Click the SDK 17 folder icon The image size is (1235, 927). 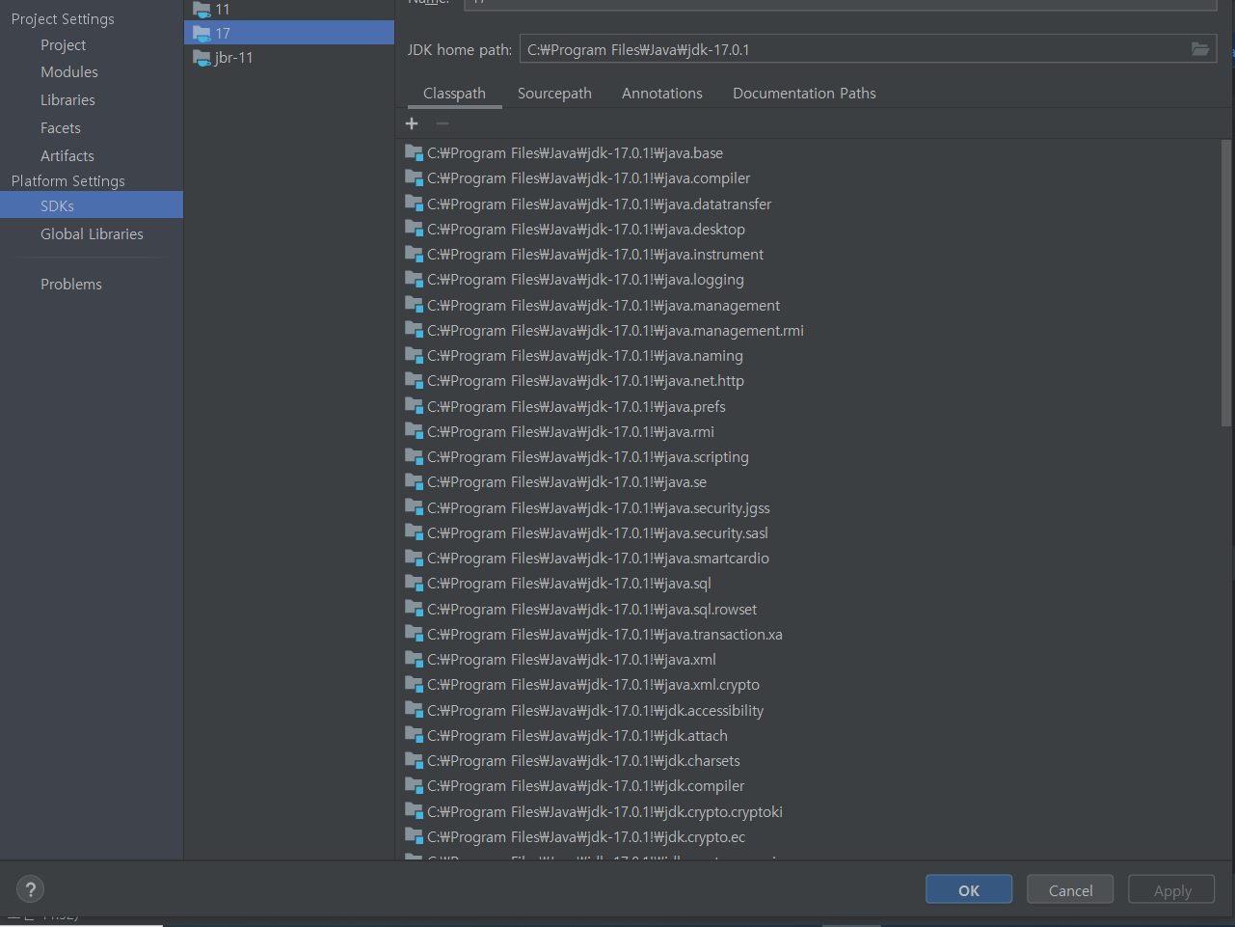[x=201, y=34]
